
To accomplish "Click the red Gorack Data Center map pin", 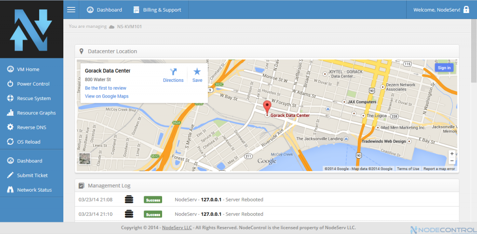I will click(267, 108).
